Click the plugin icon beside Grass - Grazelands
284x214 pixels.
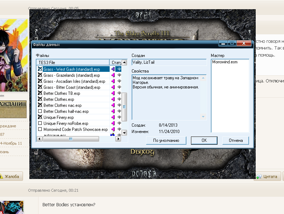114,75
